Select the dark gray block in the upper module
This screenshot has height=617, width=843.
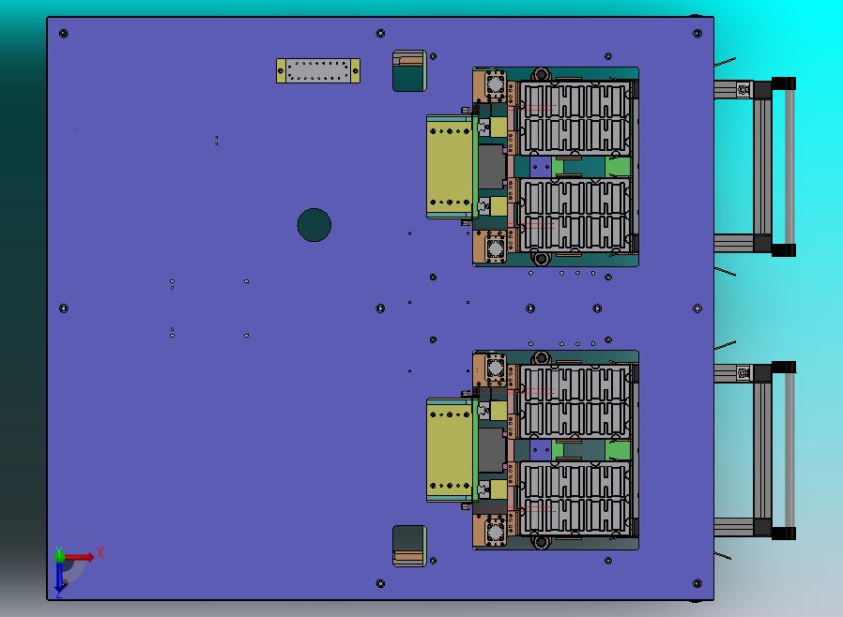coord(491,167)
